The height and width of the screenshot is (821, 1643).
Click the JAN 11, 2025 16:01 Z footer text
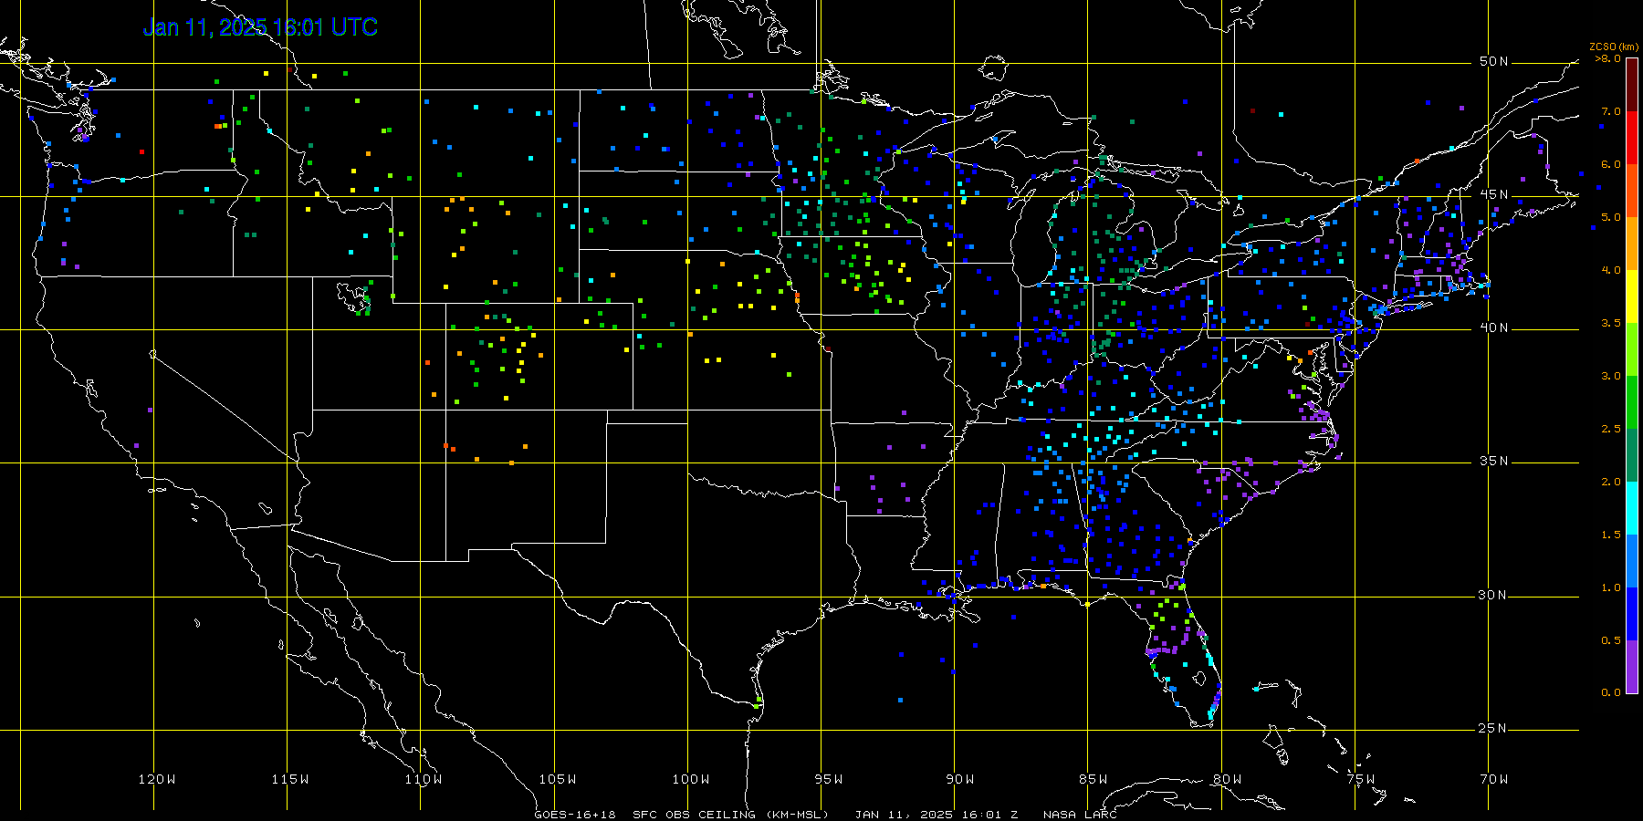[x=937, y=815]
